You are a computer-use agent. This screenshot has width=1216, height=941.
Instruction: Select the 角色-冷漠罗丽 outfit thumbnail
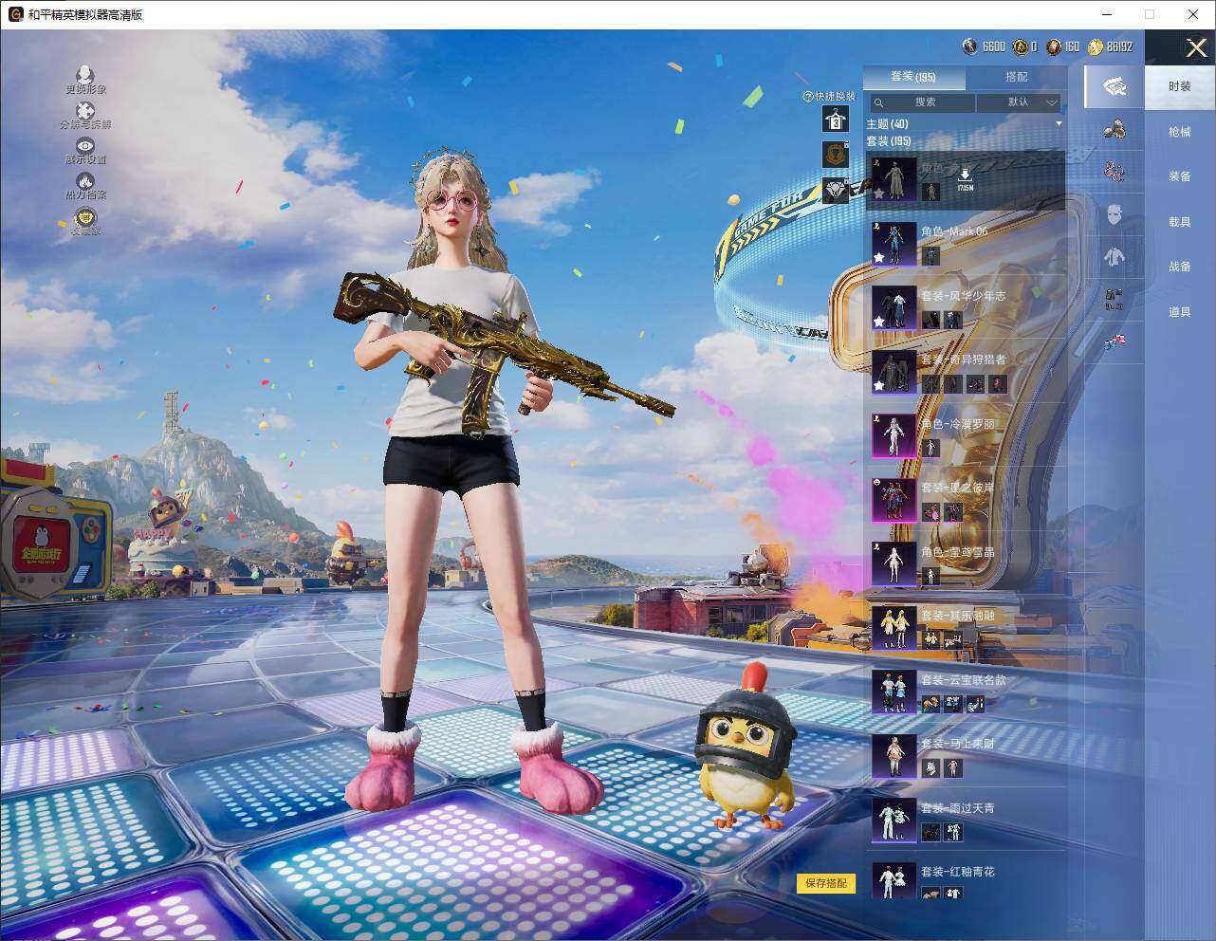coord(894,435)
